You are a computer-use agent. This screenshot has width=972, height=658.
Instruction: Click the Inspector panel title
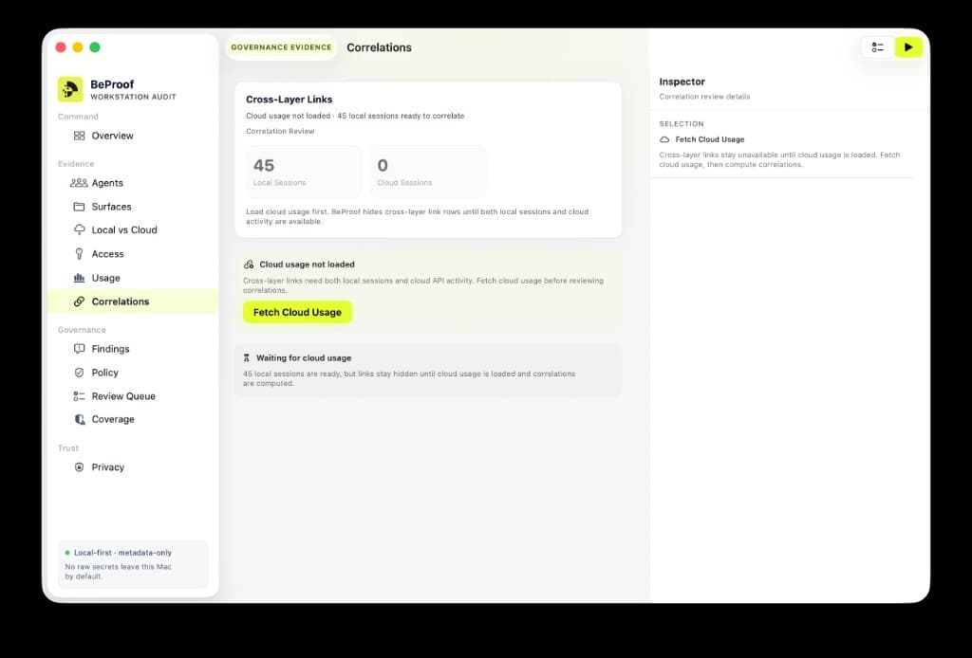682,82
